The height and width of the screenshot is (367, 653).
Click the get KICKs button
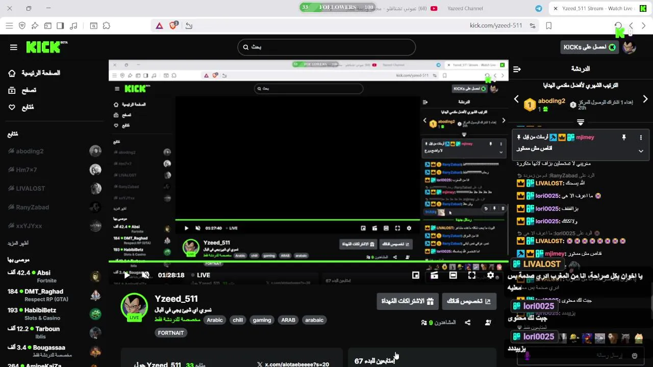[589, 47]
